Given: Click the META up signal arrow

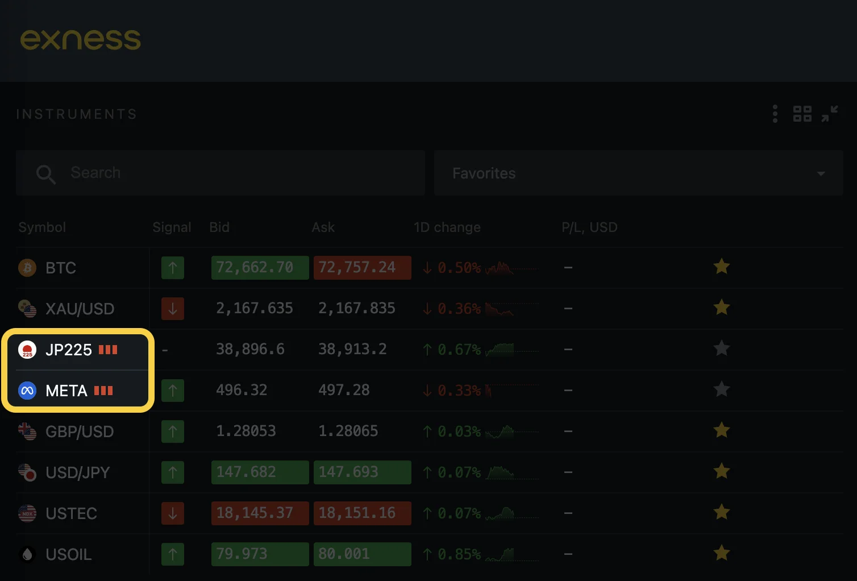Looking at the screenshot, I should point(173,390).
